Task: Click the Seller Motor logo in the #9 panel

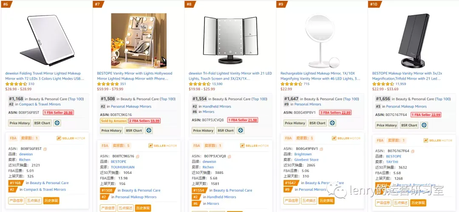Action: click(x=346, y=138)
